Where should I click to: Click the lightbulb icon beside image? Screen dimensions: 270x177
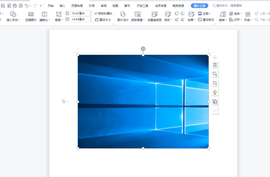[215, 92]
